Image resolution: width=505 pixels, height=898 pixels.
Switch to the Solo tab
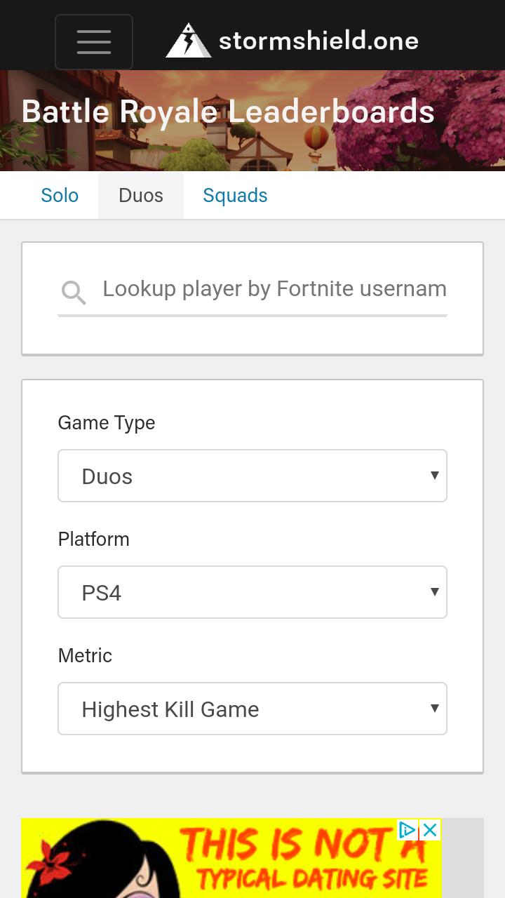pos(60,195)
